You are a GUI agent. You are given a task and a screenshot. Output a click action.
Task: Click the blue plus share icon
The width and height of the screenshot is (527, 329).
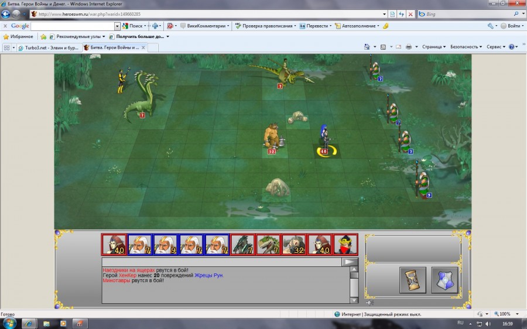155,26
